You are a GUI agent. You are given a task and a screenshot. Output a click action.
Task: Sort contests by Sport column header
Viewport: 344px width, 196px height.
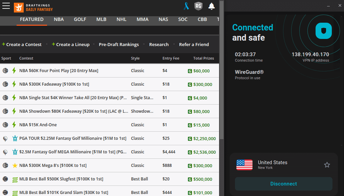pyautogui.click(x=6, y=58)
